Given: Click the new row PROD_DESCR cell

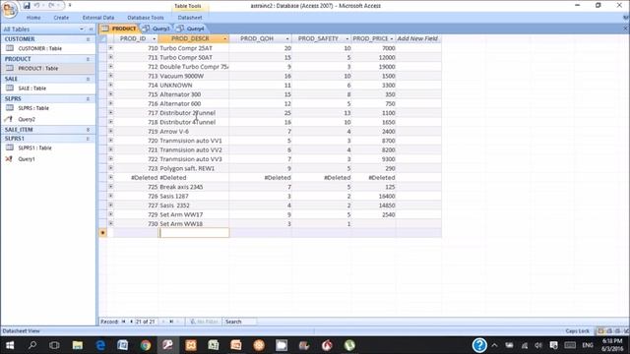Looking at the screenshot, I should pyautogui.click(x=194, y=233).
